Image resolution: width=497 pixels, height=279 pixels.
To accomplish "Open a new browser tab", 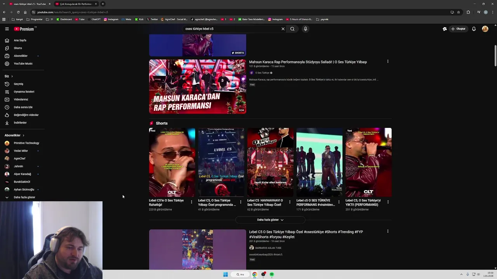I will click(x=103, y=4).
